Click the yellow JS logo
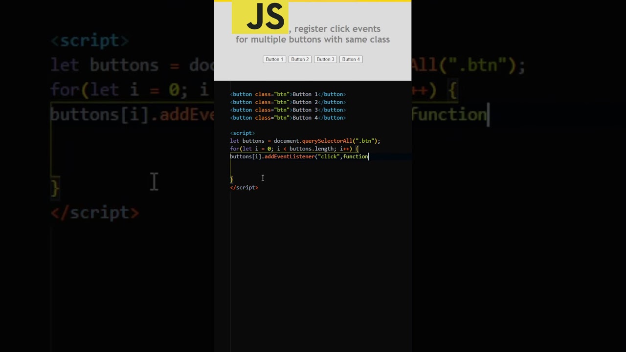Image resolution: width=626 pixels, height=352 pixels. point(260,18)
